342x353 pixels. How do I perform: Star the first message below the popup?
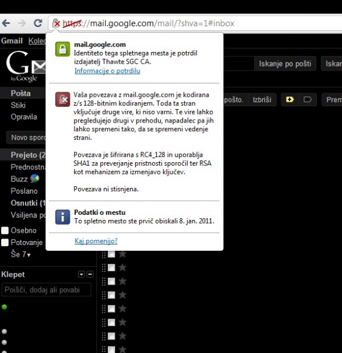[x=122, y=254]
